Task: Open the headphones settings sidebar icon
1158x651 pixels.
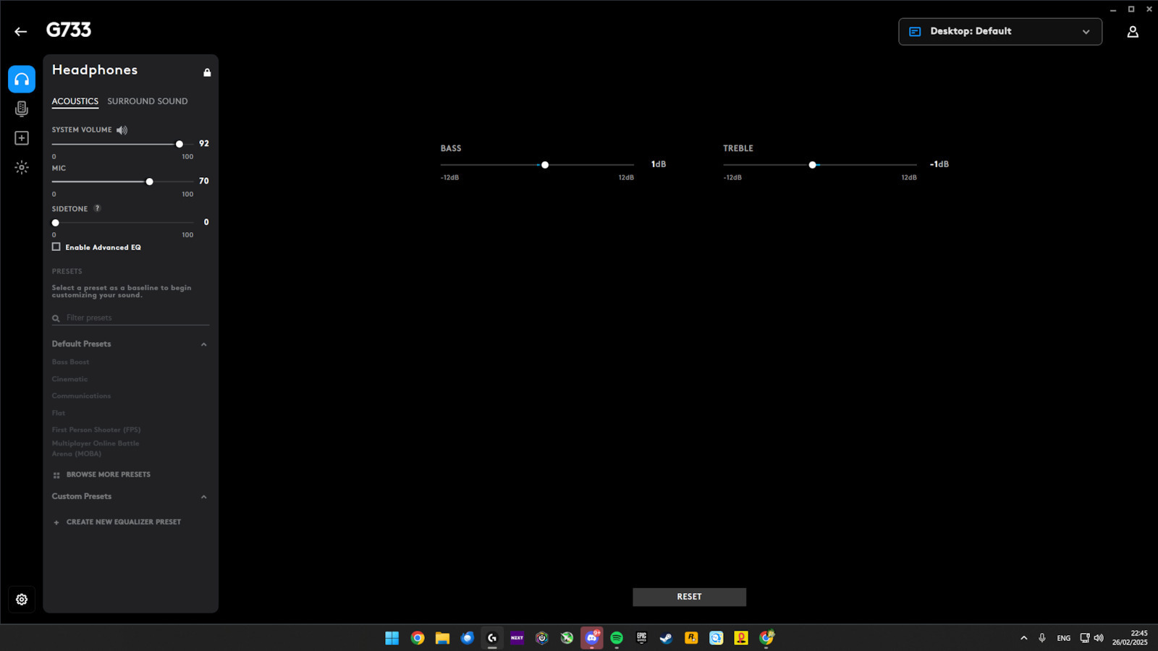Action: (22, 80)
